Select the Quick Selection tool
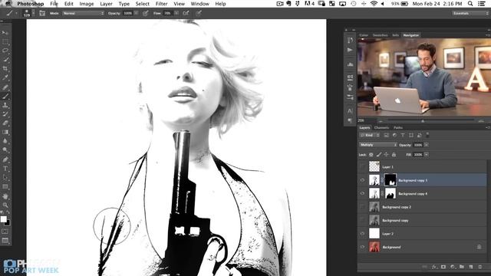Screen dimensions: 491x276 pos(5,60)
